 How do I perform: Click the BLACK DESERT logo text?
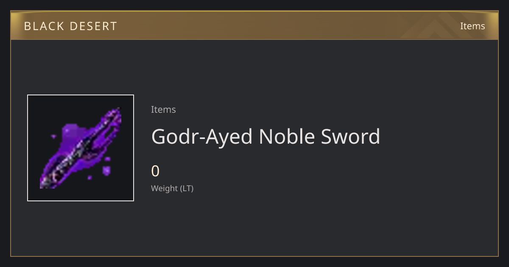[x=70, y=26]
